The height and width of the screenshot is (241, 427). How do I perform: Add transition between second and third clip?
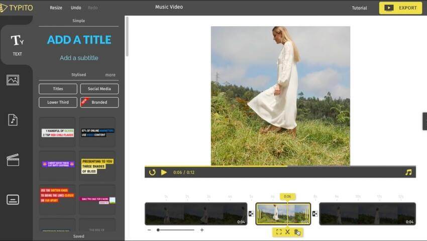[315, 214]
